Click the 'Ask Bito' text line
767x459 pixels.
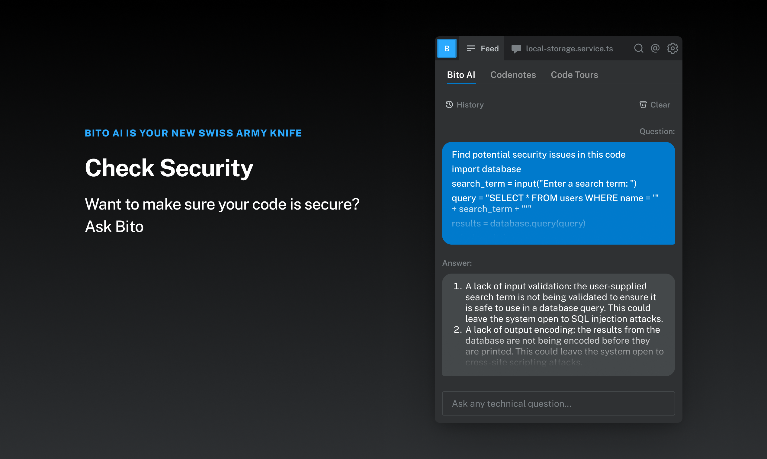pyautogui.click(x=114, y=226)
